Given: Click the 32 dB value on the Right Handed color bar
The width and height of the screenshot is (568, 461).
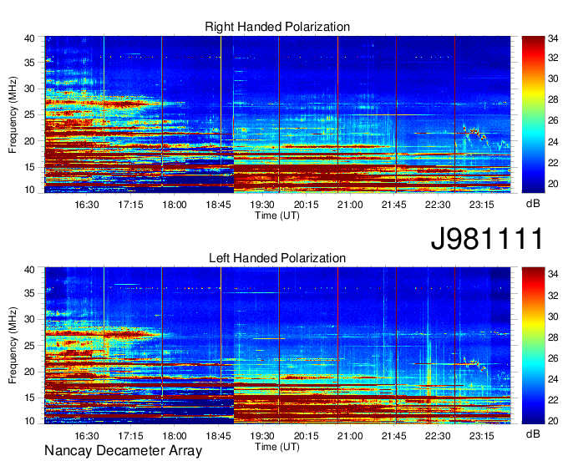Looking at the screenshot, I should [x=553, y=58].
